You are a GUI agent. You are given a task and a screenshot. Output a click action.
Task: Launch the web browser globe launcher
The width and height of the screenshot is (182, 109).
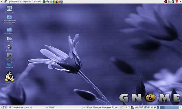coord(47,2)
